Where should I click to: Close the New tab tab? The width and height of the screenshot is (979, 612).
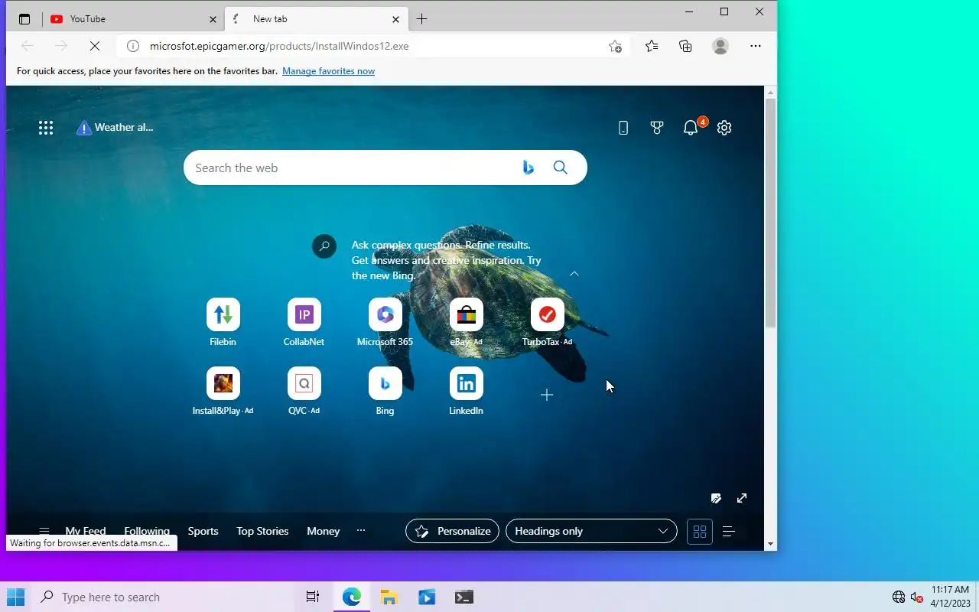[395, 19]
